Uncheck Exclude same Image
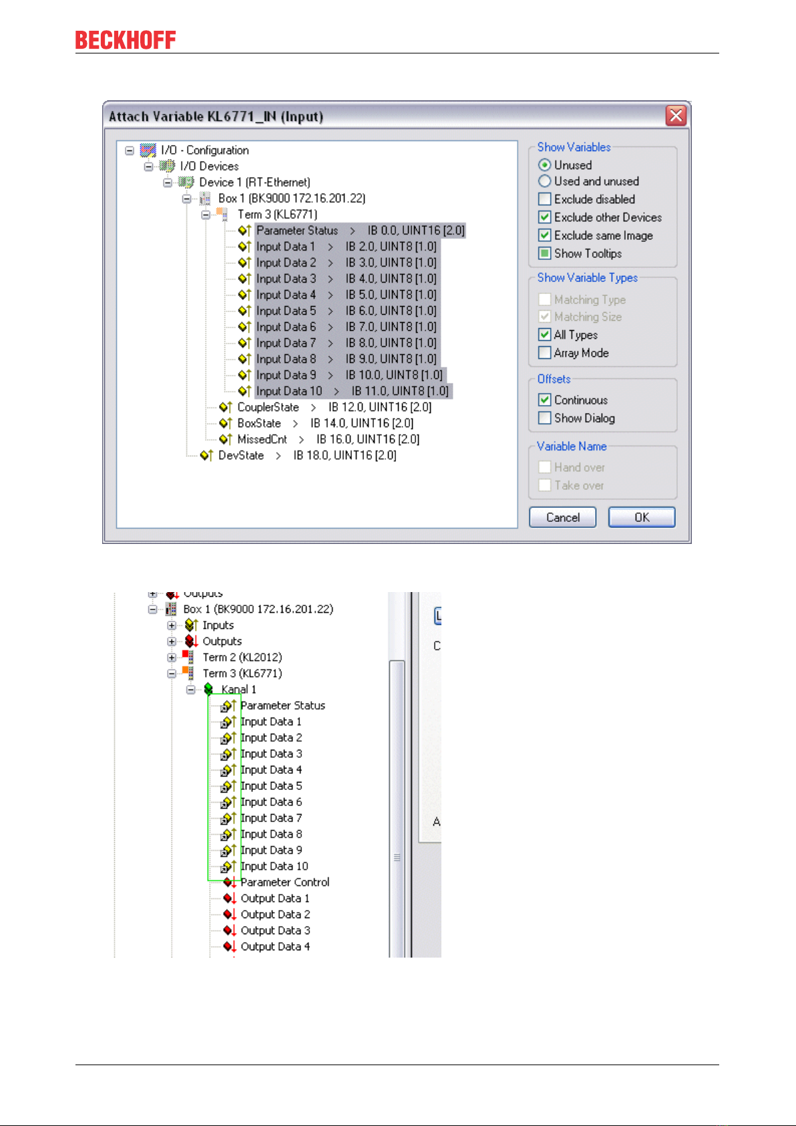796x1126 pixels. 545,235
